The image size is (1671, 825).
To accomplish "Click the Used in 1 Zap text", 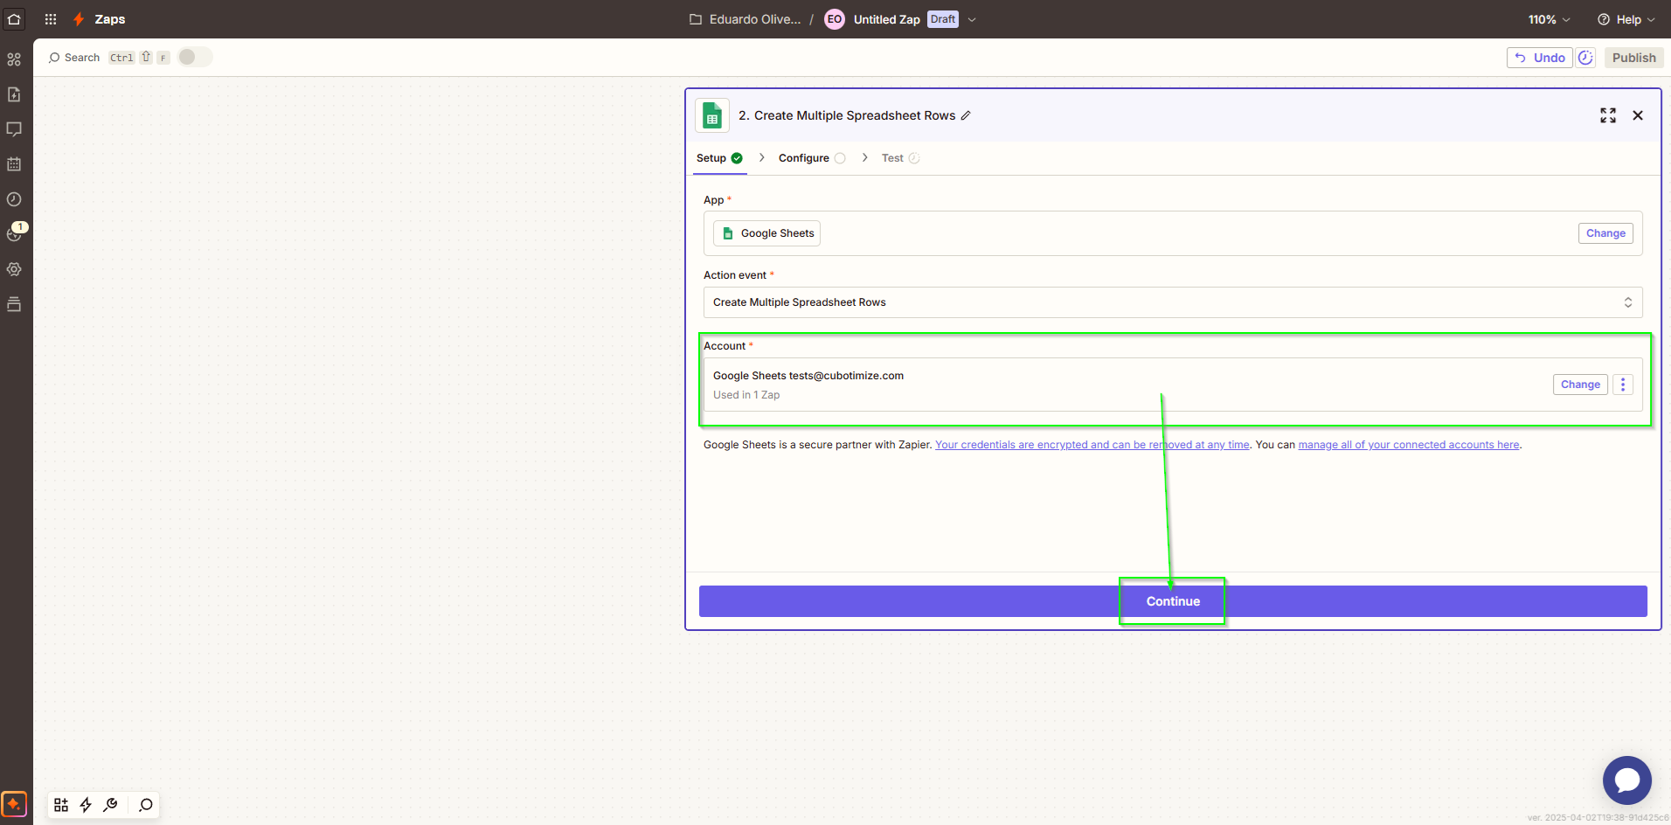I will click(746, 395).
